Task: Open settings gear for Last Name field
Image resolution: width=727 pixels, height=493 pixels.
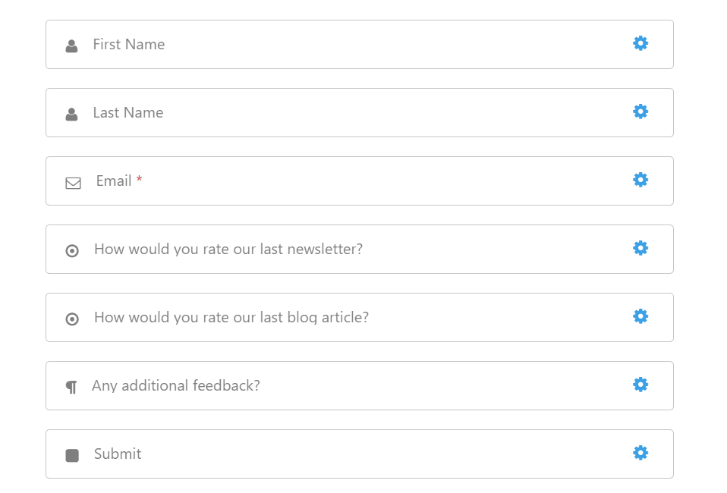Action: click(x=640, y=111)
